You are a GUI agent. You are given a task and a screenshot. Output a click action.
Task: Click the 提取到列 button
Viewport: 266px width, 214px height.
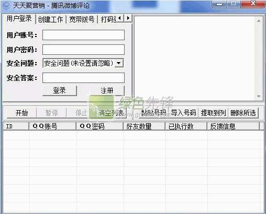click(x=213, y=113)
